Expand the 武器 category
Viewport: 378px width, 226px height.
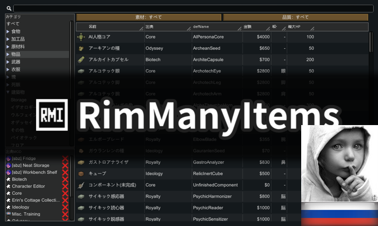tap(8, 62)
